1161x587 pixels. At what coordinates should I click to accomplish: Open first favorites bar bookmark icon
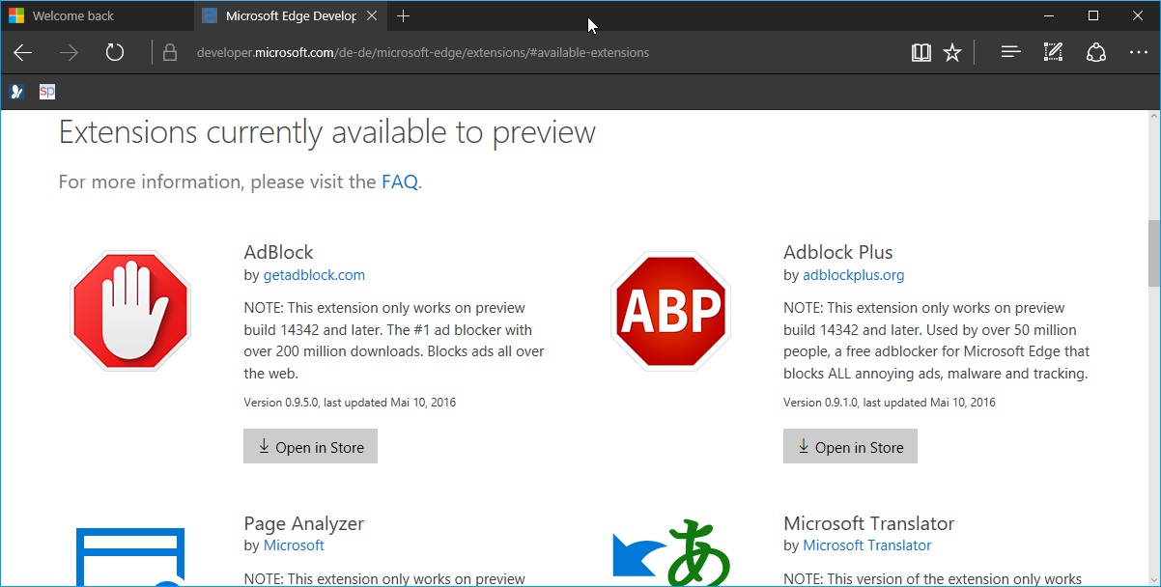[x=16, y=92]
